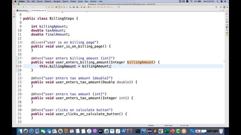Image resolution: width=241 pixels, height=135 pixels.
Task: Click the Eclipse toolbar search magnifier
Action: (217, 7)
